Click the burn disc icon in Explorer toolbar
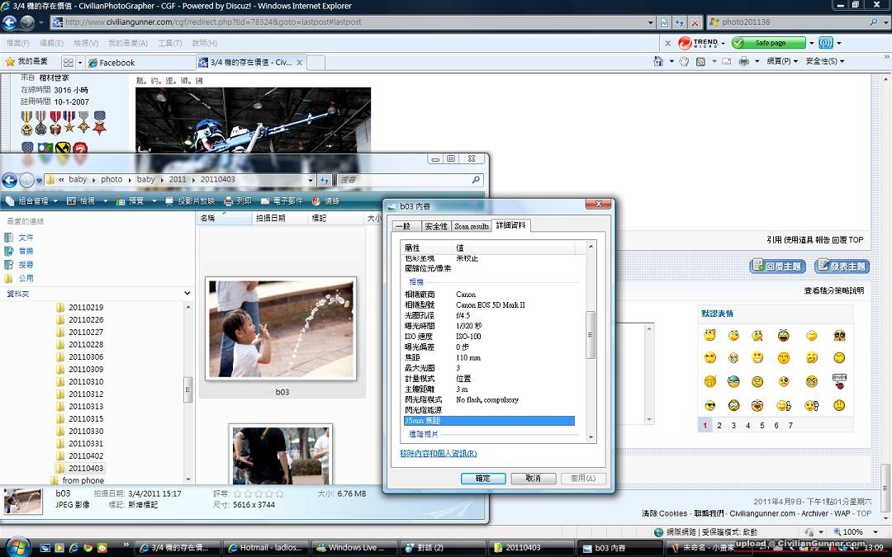The height and width of the screenshot is (557, 892). tap(316, 201)
